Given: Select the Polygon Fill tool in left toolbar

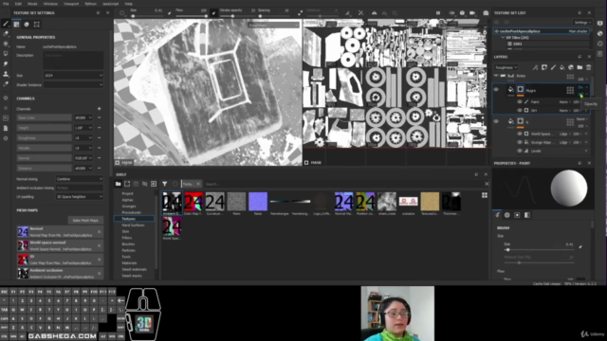Looking at the screenshot, I should [6, 54].
